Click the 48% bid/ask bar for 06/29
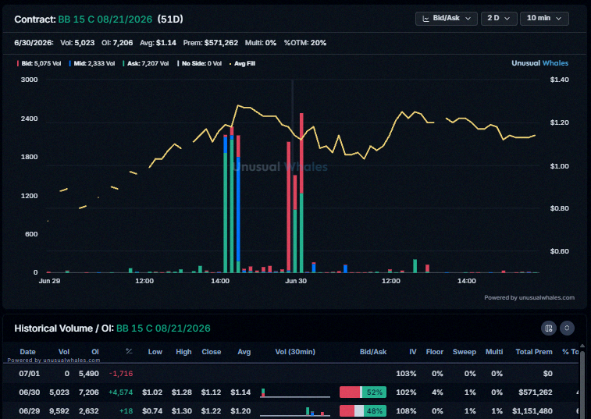591x419 pixels. coord(362,410)
